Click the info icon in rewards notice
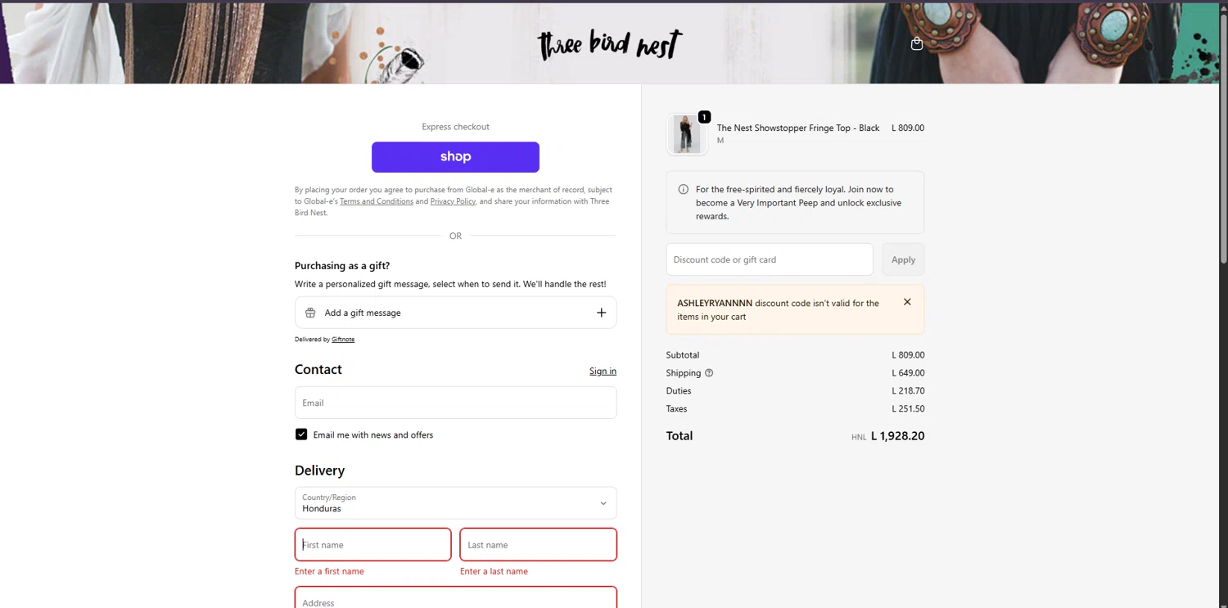 [684, 190]
